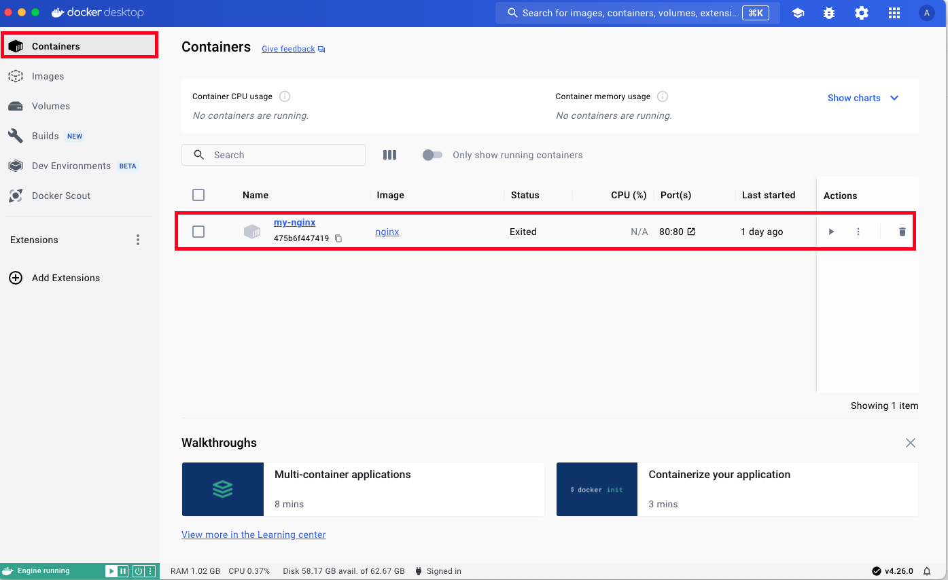Screen dimensions: 948x580
Task: Open more actions menu for my-nginx
Action: 858,232
